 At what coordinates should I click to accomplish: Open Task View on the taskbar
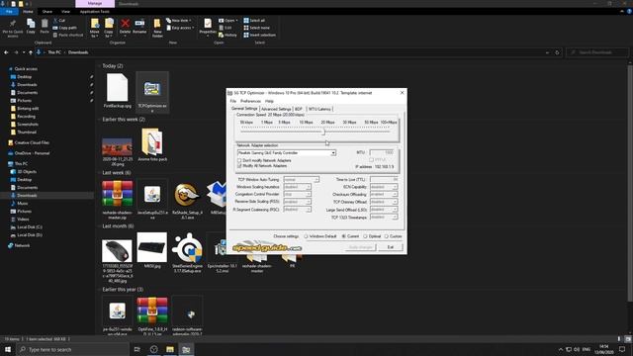point(136,349)
